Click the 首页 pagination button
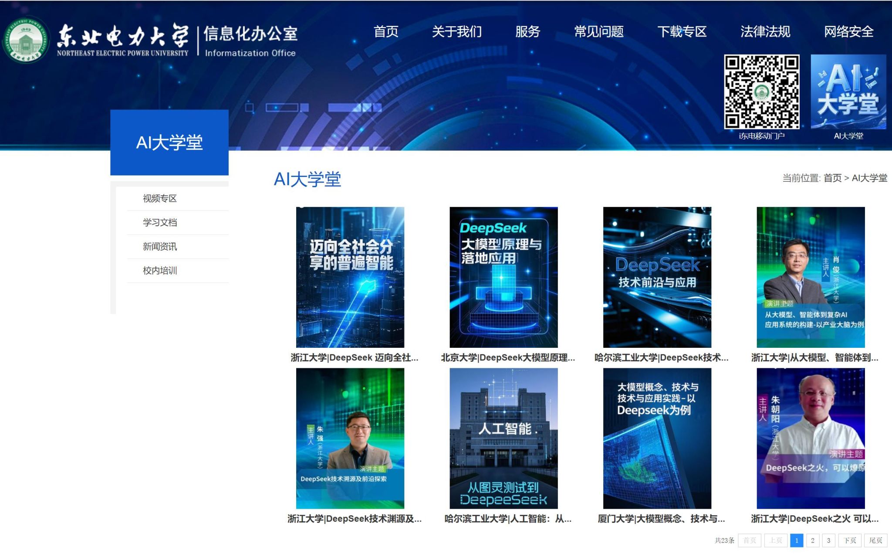This screenshot has height=554, width=892. tap(750, 540)
